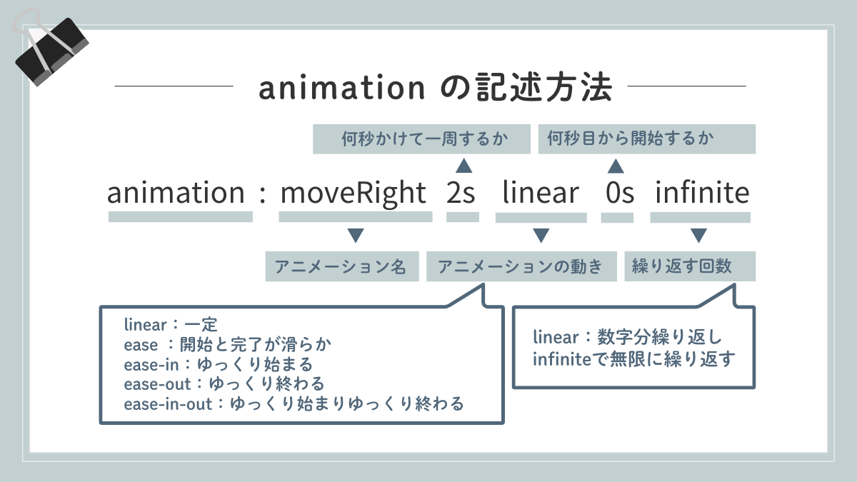Viewport: 857px width, 482px height.
Task: Click the infiniteで無限に繰り返す text
Action: tap(634, 358)
